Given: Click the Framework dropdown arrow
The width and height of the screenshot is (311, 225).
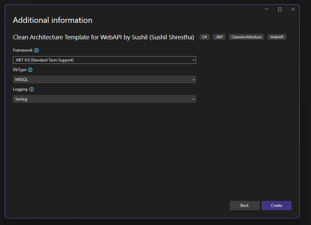Looking at the screenshot, I should pyautogui.click(x=193, y=60).
